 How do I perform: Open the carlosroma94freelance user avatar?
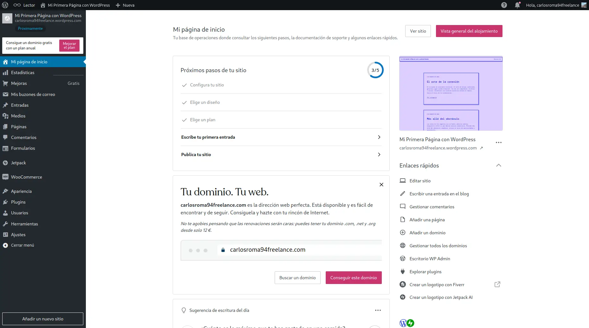point(584,5)
